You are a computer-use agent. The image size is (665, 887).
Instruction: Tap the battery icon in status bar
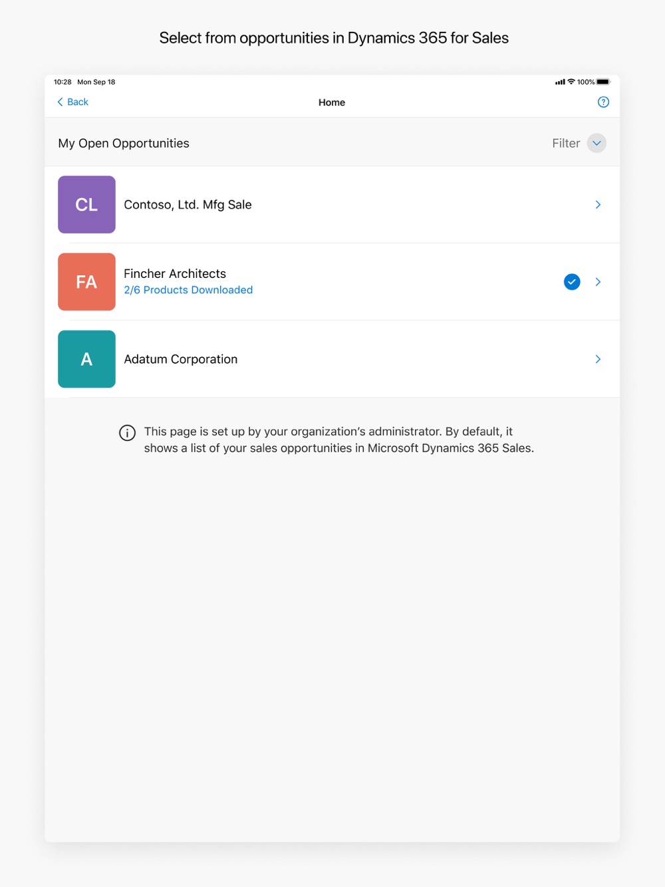point(603,82)
